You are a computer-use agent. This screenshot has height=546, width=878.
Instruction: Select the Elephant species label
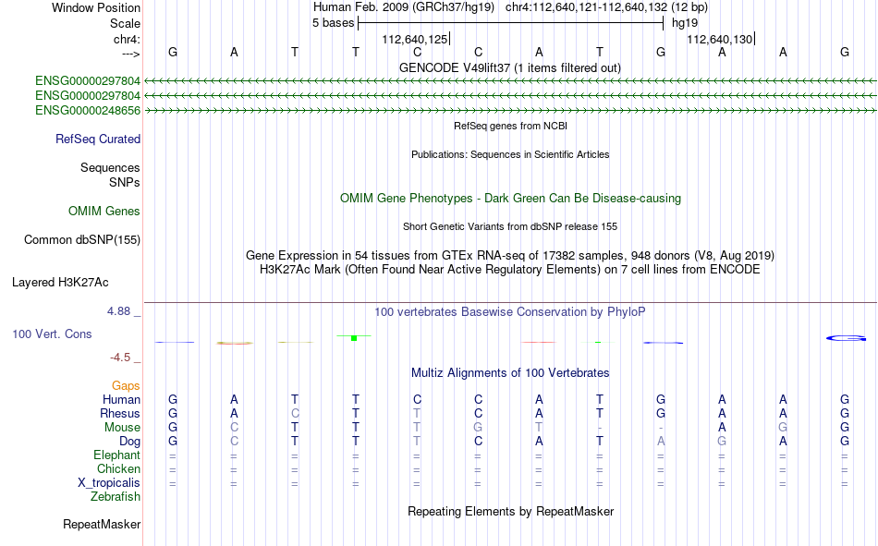point(117,455)
